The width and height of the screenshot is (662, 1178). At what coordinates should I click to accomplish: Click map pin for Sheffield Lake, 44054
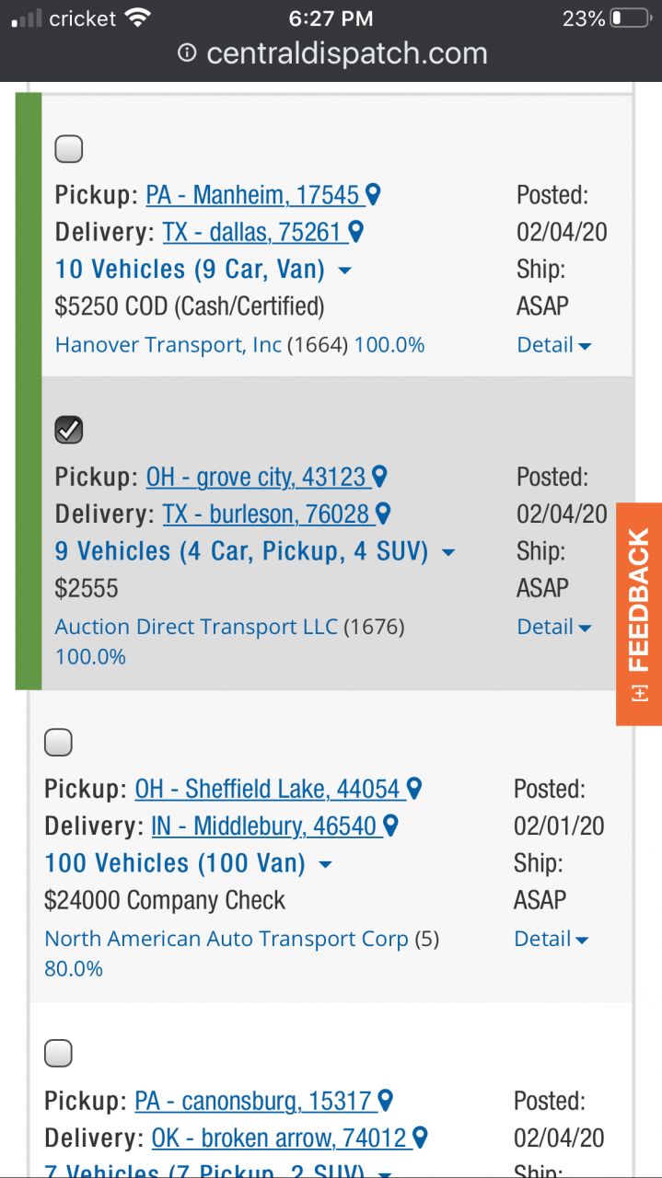point(414,789)
